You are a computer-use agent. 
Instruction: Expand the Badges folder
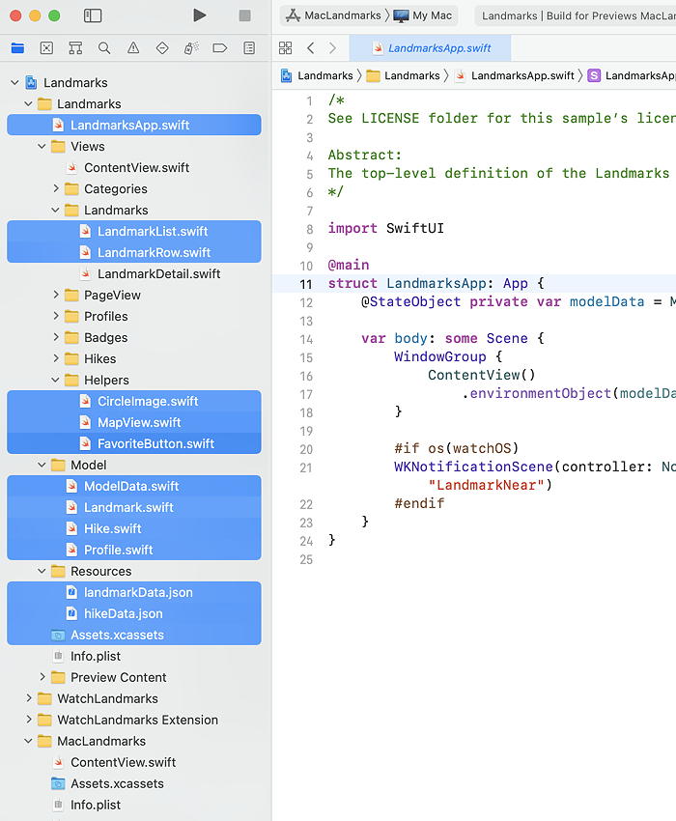click(x=55, y=337)
